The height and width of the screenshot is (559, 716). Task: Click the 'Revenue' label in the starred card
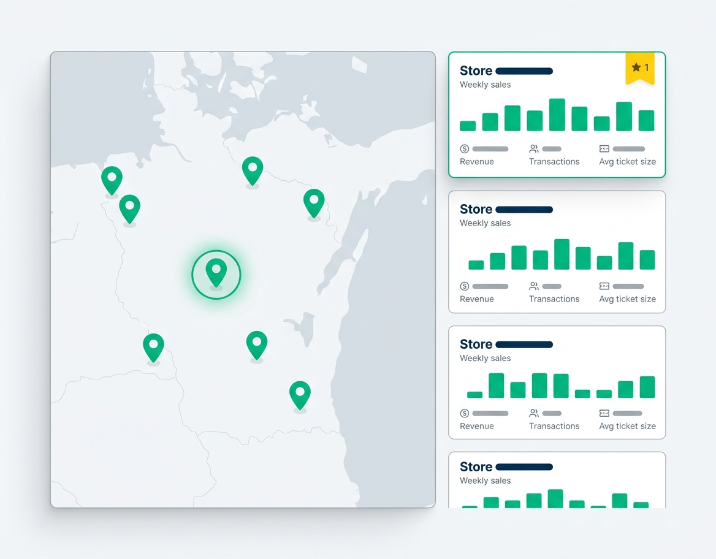pyautogui.click(x=477, y=162)
